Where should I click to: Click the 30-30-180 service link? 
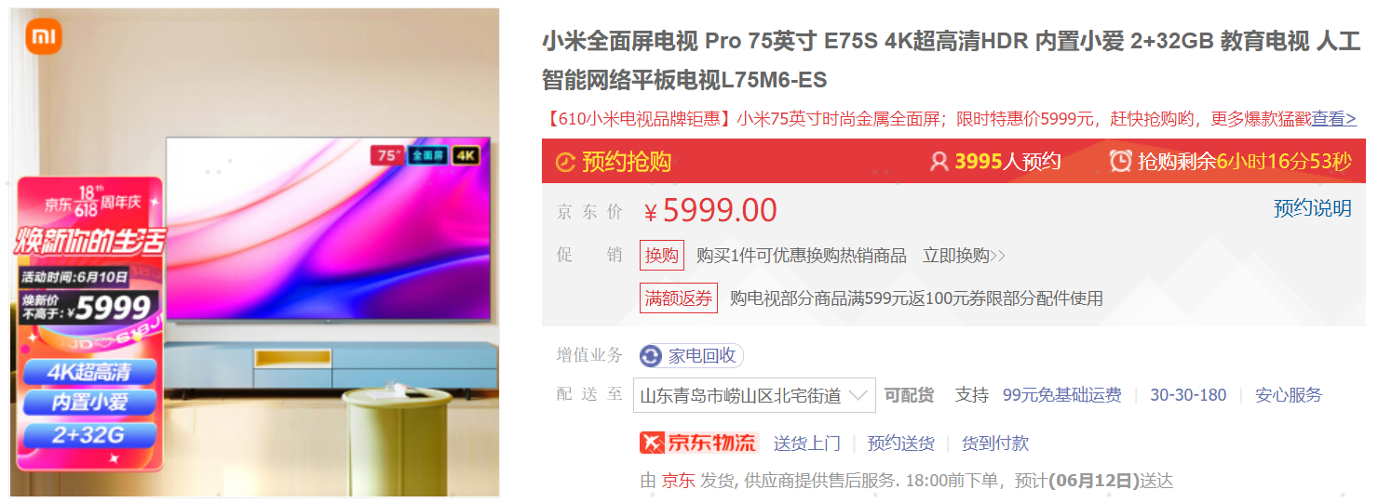point(1188,394)
